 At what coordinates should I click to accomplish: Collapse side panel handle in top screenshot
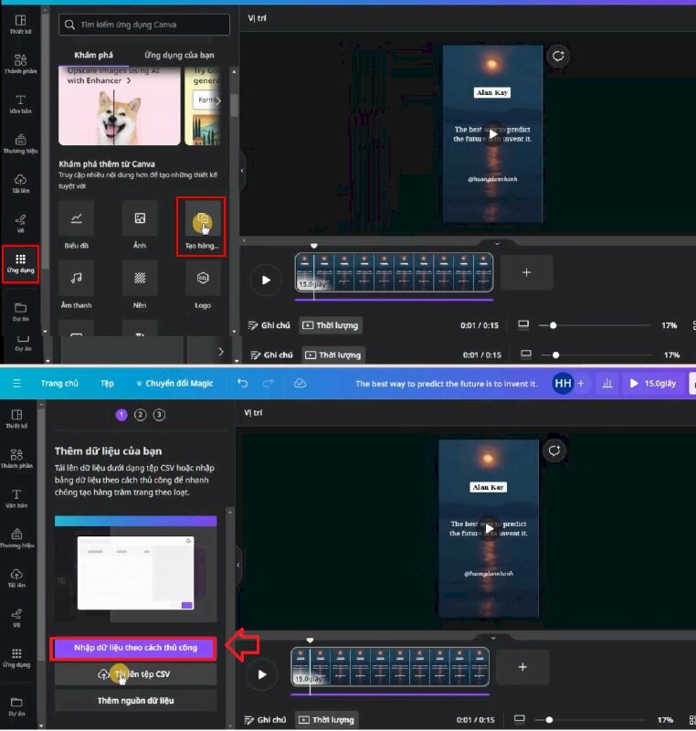[242, 171]
